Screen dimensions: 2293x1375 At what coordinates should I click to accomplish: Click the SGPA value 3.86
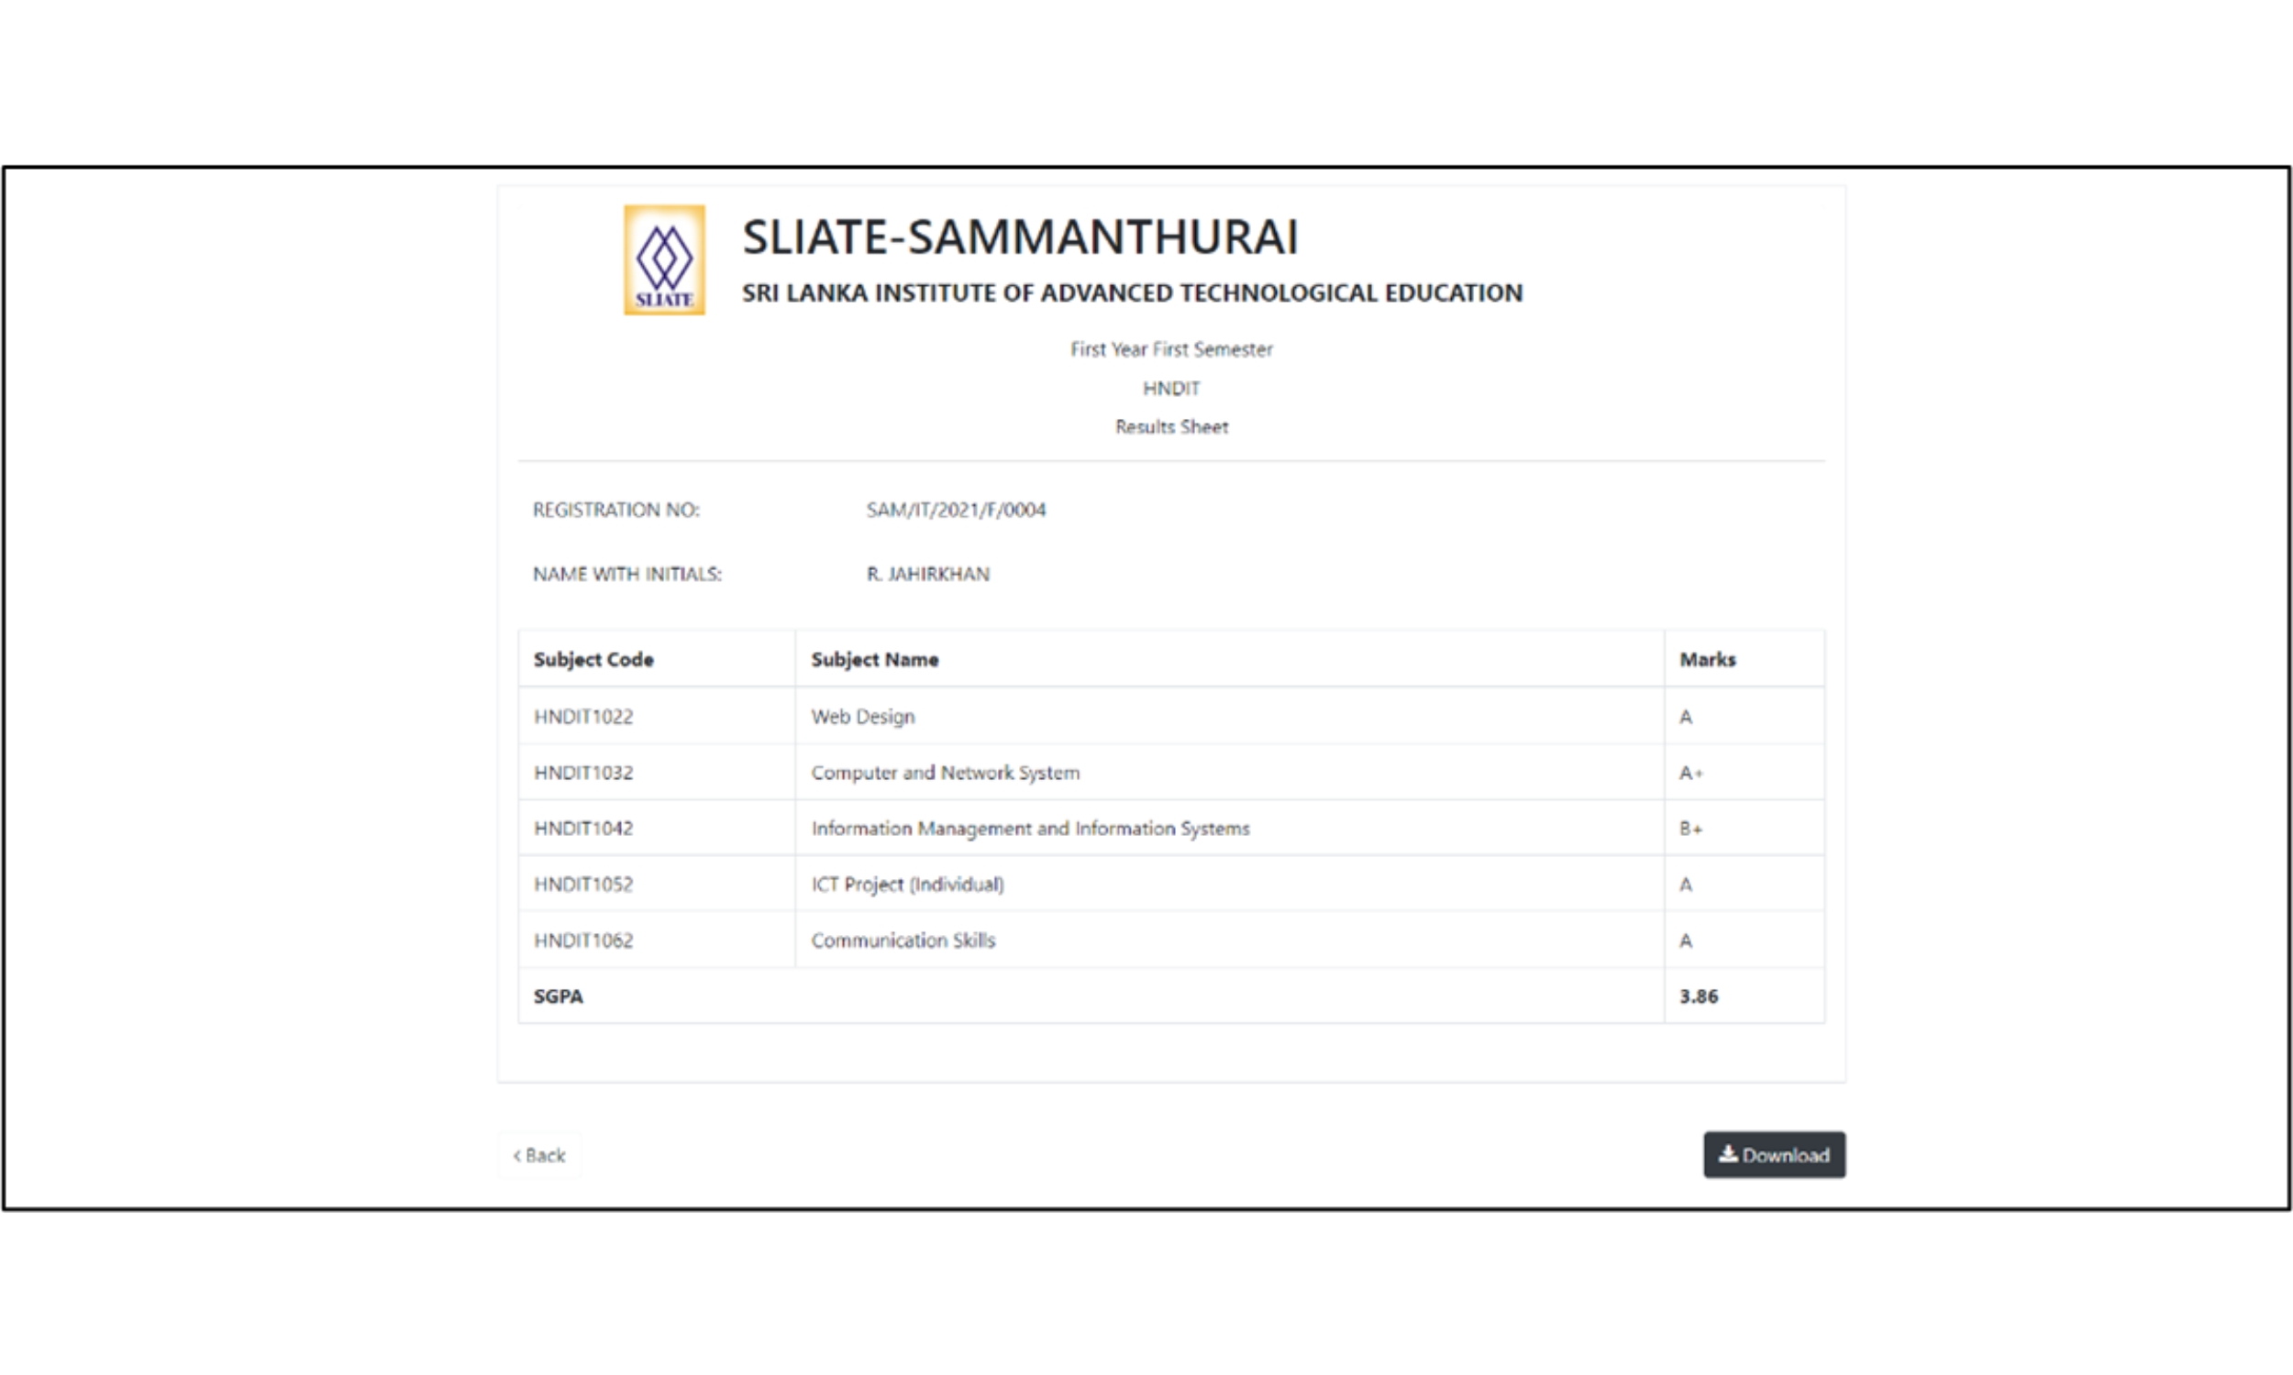(x=1698, y=997)
